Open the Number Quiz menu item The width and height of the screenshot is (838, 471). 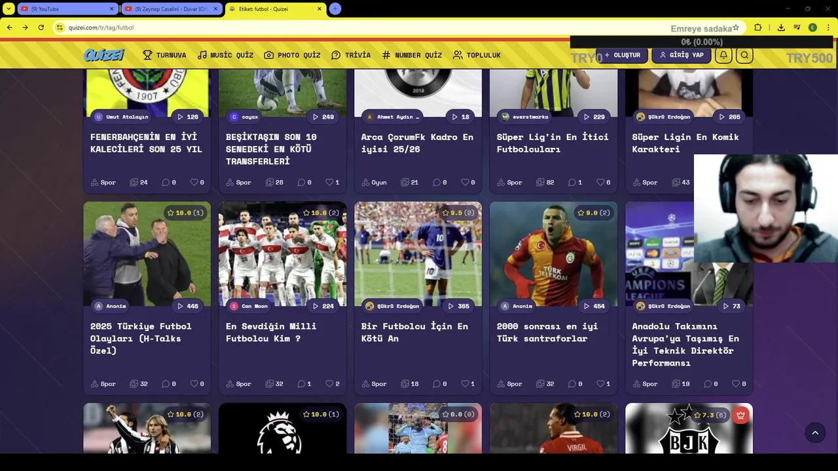click(412, 55)
